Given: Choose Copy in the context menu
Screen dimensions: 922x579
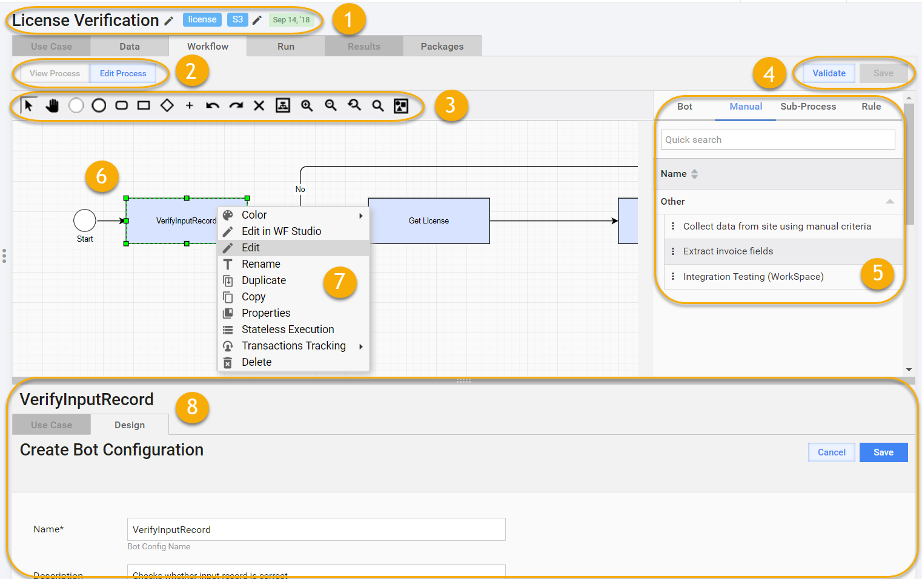Looking at the screenshot, I should 293,297.
